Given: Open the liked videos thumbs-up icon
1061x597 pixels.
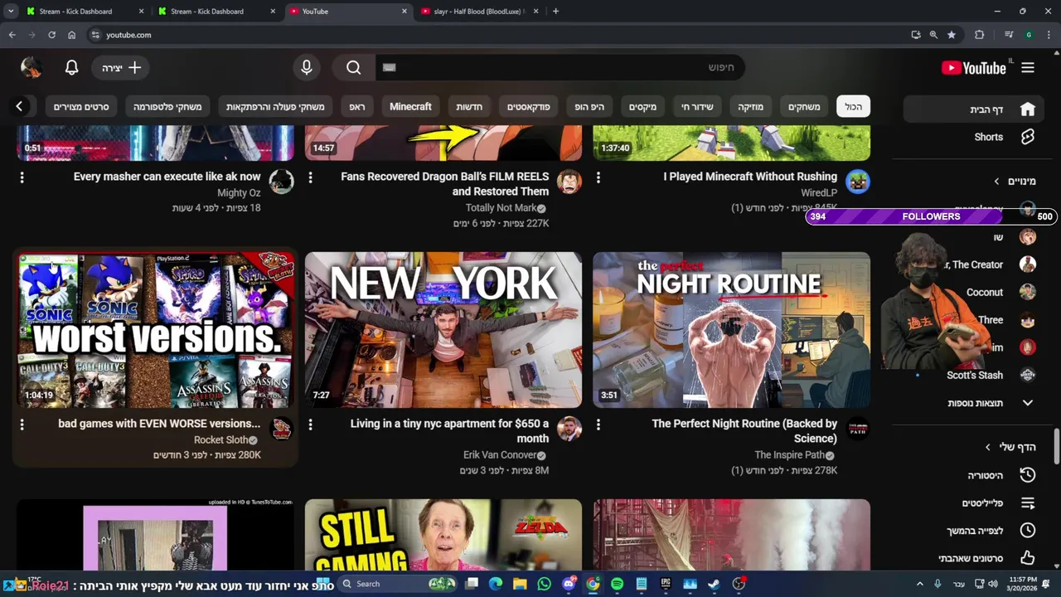Looking at the screenshot, I should pos(1028,558).
